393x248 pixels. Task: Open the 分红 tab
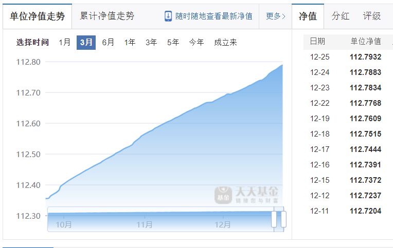pos(340,16)
